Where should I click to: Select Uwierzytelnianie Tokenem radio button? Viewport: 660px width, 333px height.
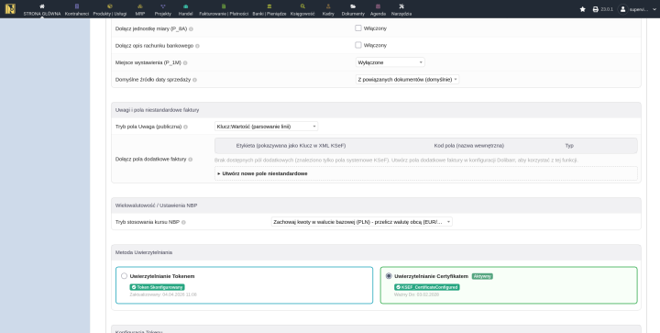click(x=124, y=276)
